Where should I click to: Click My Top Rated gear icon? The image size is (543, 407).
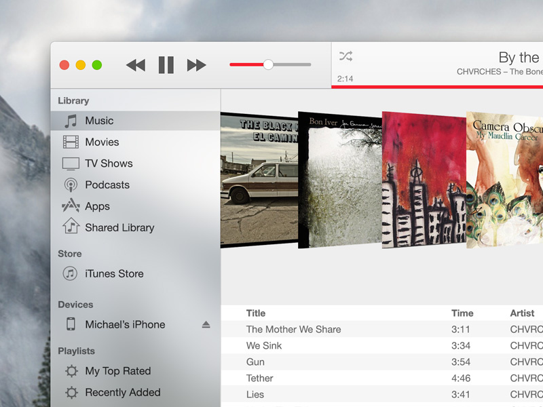(x=71, y=371)
